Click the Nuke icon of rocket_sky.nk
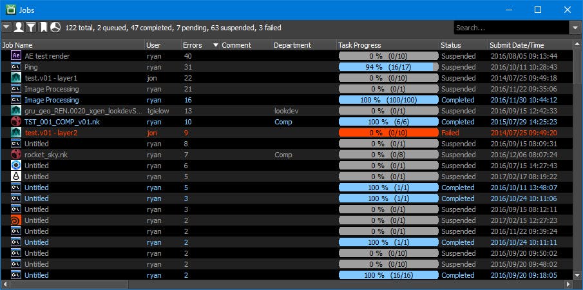 coord(16,155)
